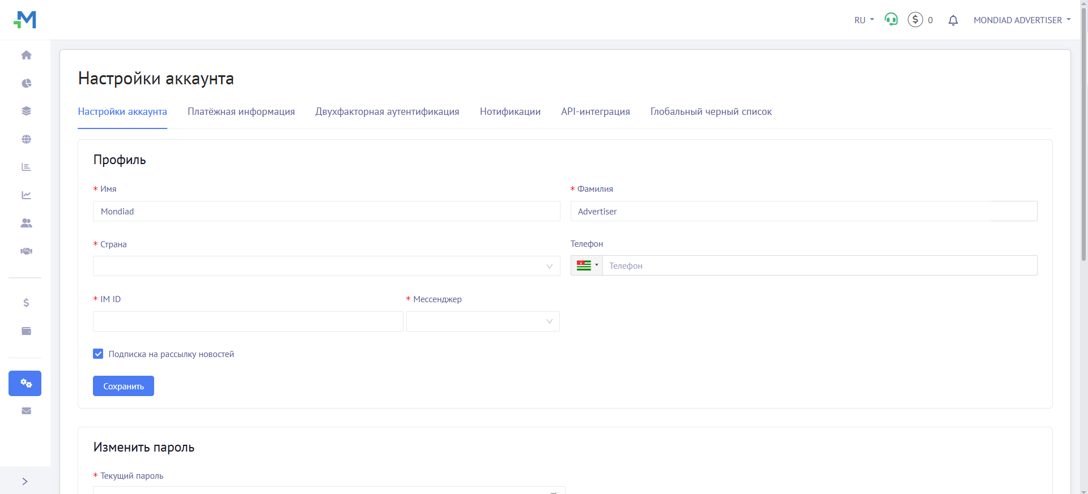Click the line graph sidebar icon
This screenshot has width=1088, height=494.
[x=26, y=195]
